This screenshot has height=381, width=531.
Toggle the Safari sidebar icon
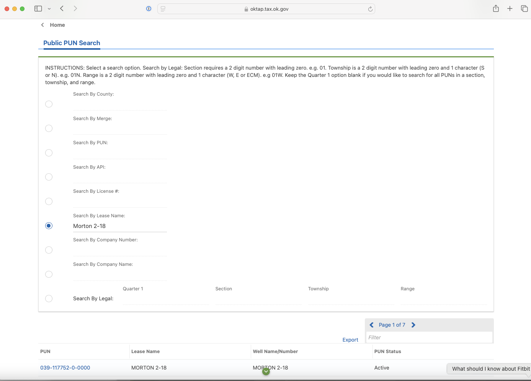click(x=38, y=8)
